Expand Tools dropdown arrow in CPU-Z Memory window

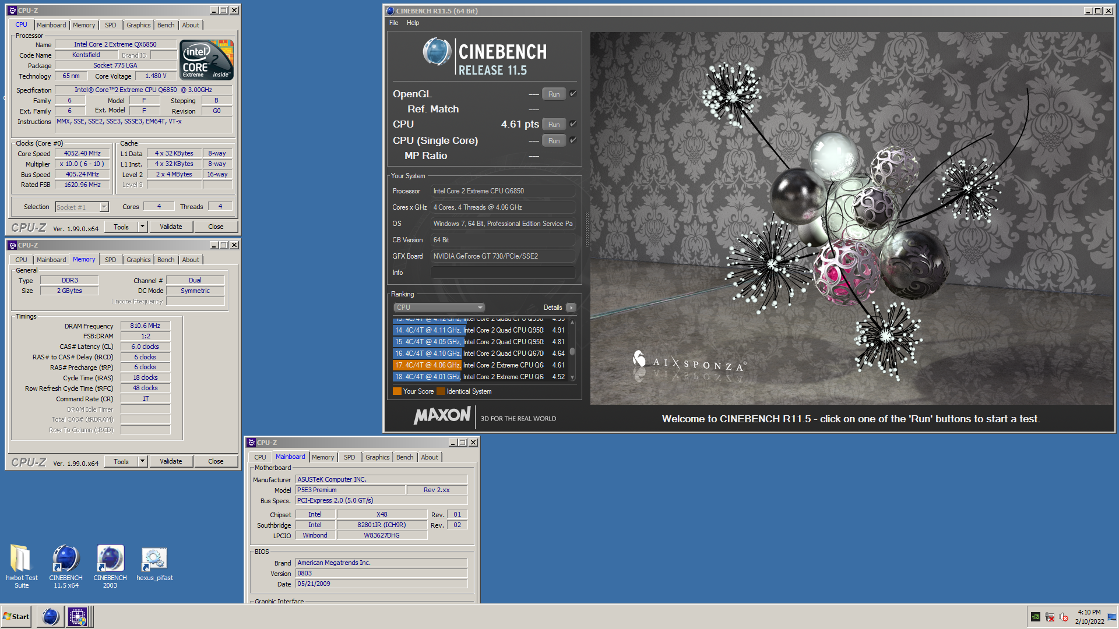pyautogui.click(x=142, y=461)
